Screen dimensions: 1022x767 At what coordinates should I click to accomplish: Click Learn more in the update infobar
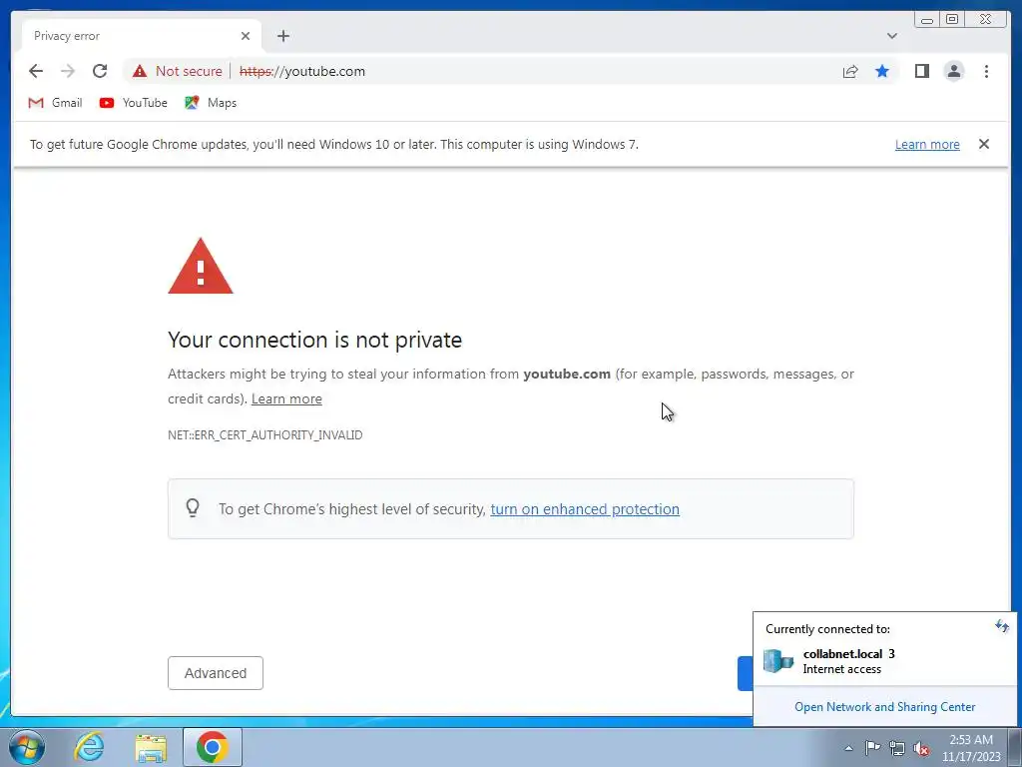pyautogui.click(x=927, y=144)
